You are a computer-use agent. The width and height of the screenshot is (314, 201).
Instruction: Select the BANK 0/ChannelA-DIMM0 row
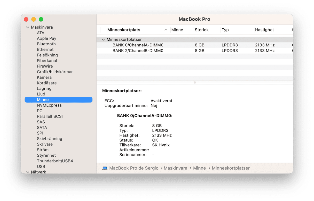tap(195, 45)
